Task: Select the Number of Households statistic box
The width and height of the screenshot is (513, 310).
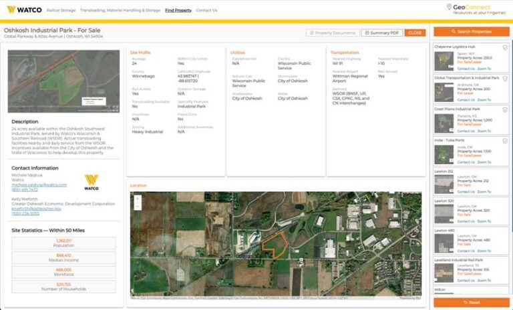Action: coord(64,287)
